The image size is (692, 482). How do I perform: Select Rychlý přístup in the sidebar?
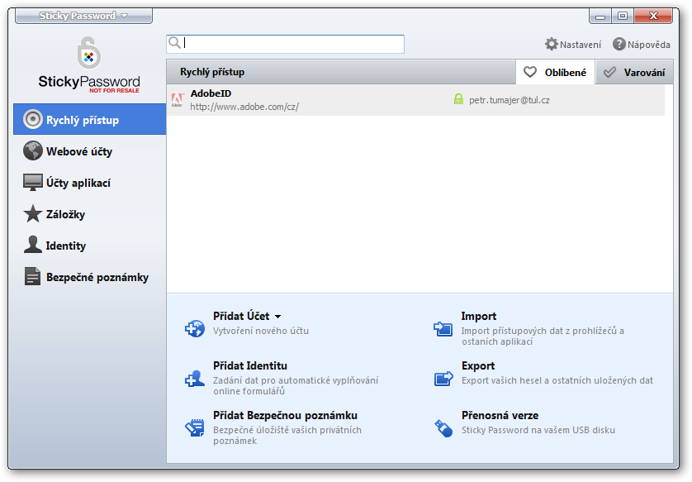(x=89, y=119)
